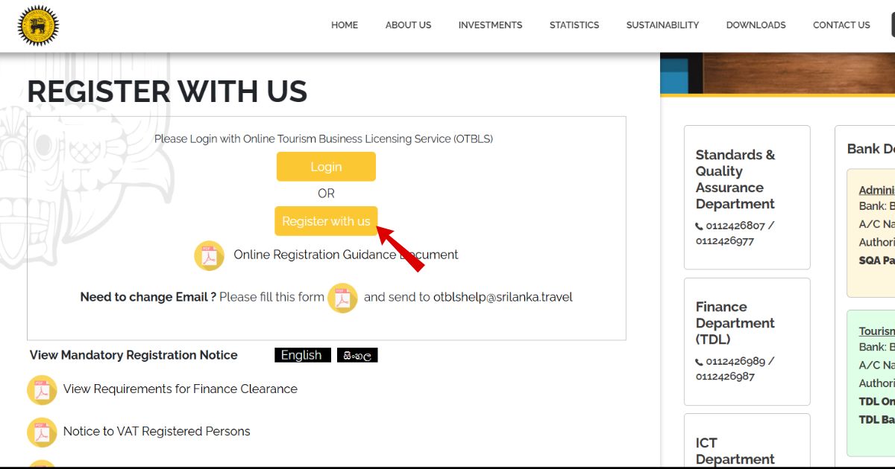Open the CONTACT US page

(841, 25)
